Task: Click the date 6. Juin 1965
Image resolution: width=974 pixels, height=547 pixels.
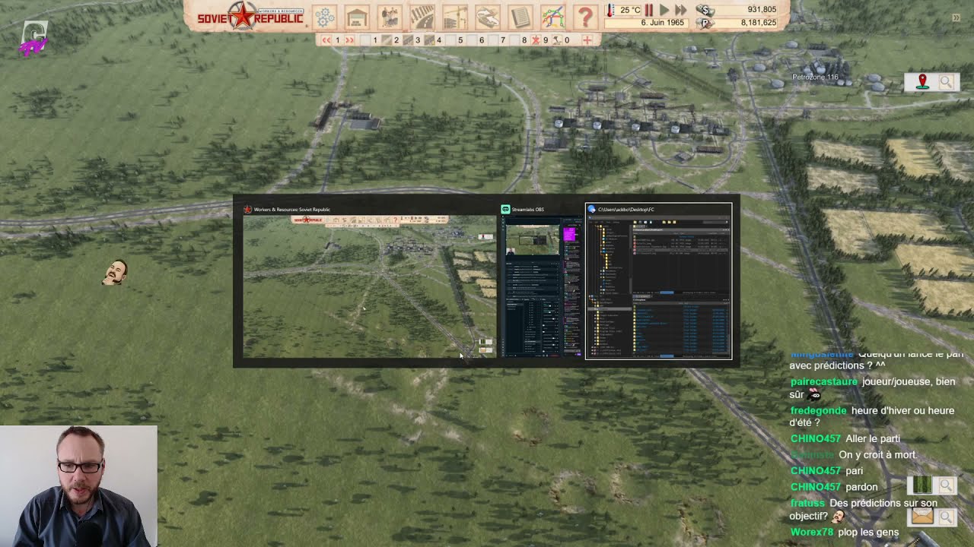Action: point(662,23)
